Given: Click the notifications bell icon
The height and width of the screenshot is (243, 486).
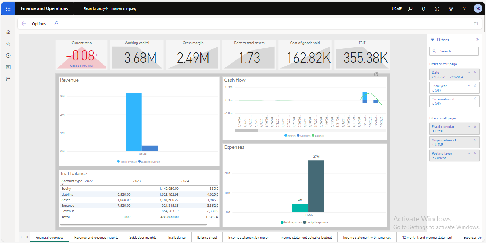Looking at the screenshot, I should click(424, 9).
